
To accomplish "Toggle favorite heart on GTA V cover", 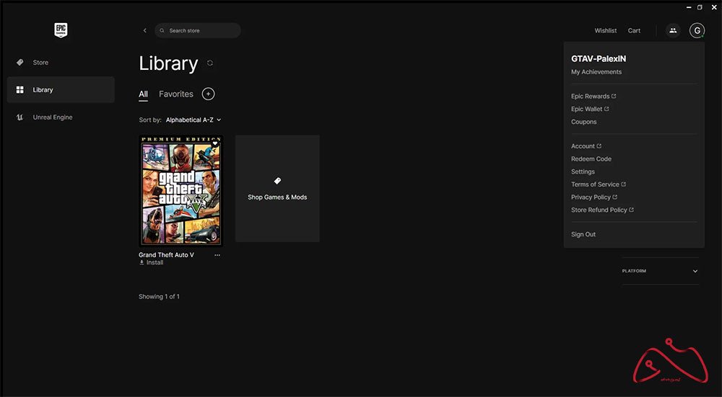I will pos(215,143).
